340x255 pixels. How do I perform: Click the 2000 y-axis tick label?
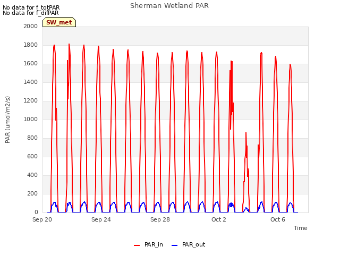(x=31, y=26)
